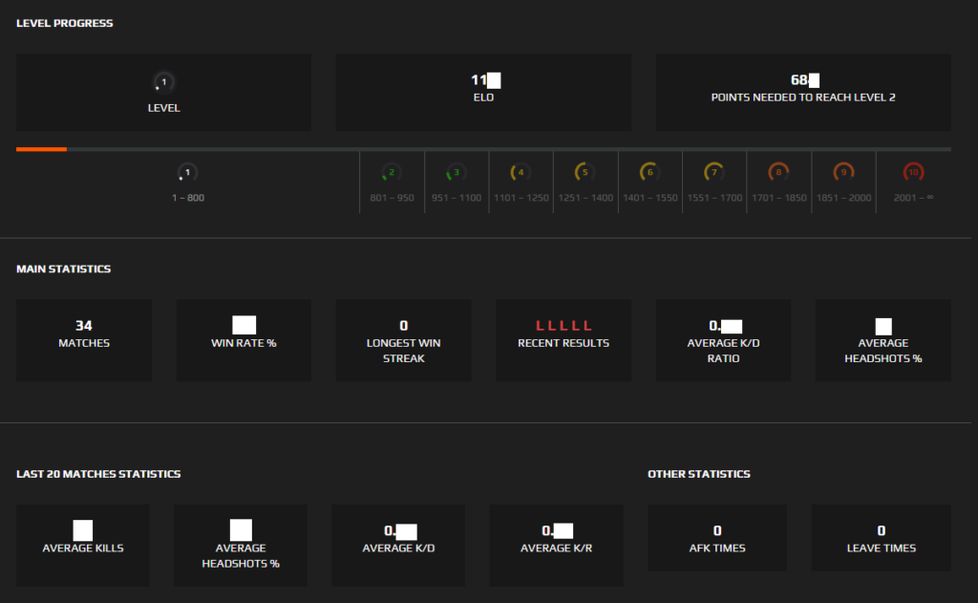
Task: Select the AFK TIMES tile showing 0
Action: point(717,537)
